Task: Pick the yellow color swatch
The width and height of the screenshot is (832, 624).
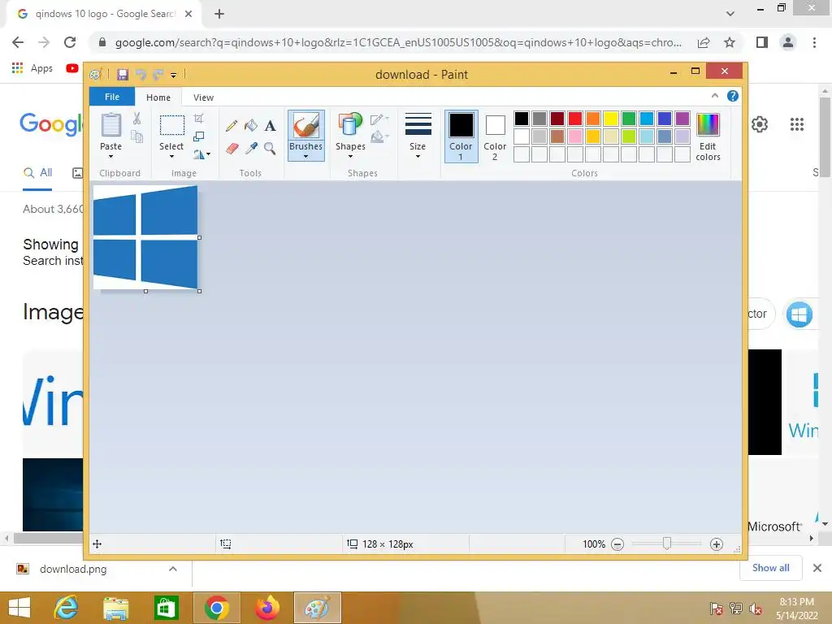Action: pyautogui.click(x=611, y=119)
